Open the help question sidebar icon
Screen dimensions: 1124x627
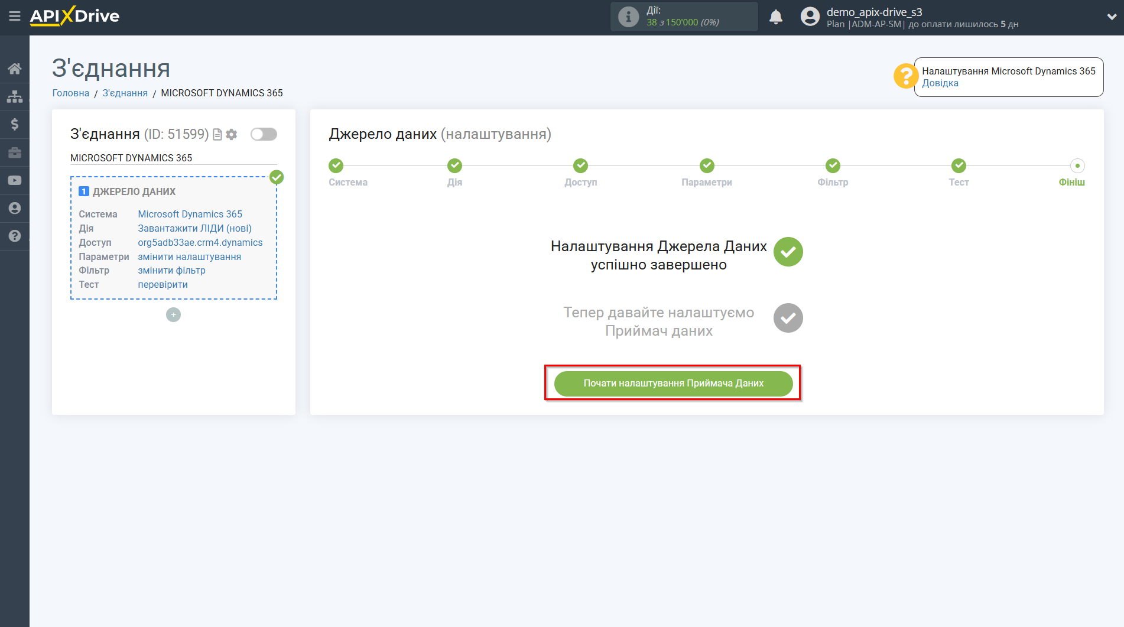[x=15, y=236]
